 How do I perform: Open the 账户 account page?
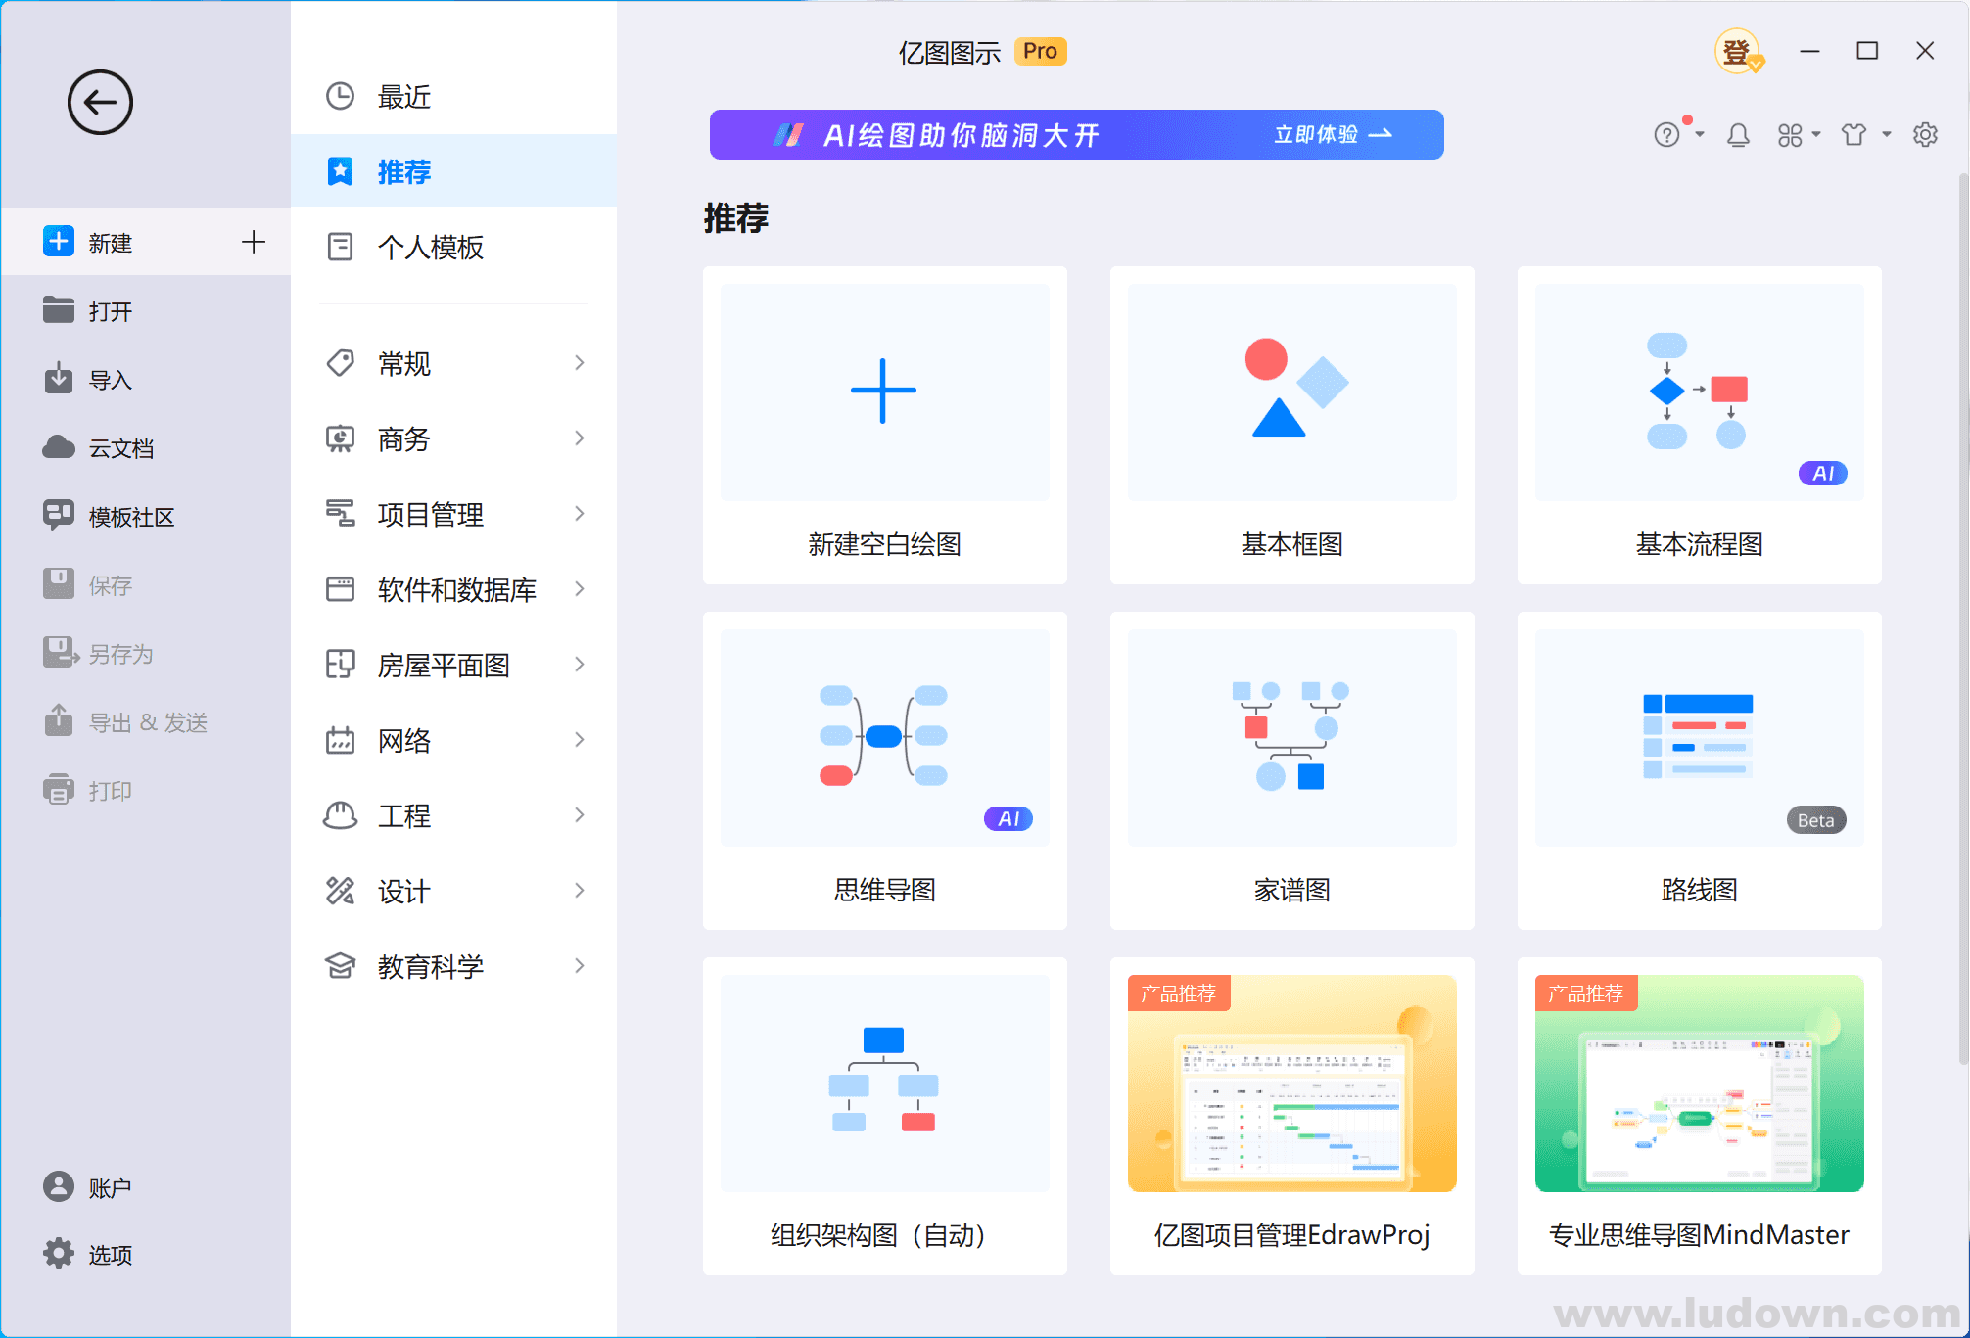click(145, 1187)
